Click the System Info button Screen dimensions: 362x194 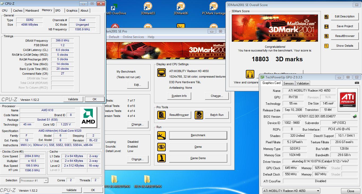tap(179, 96)
